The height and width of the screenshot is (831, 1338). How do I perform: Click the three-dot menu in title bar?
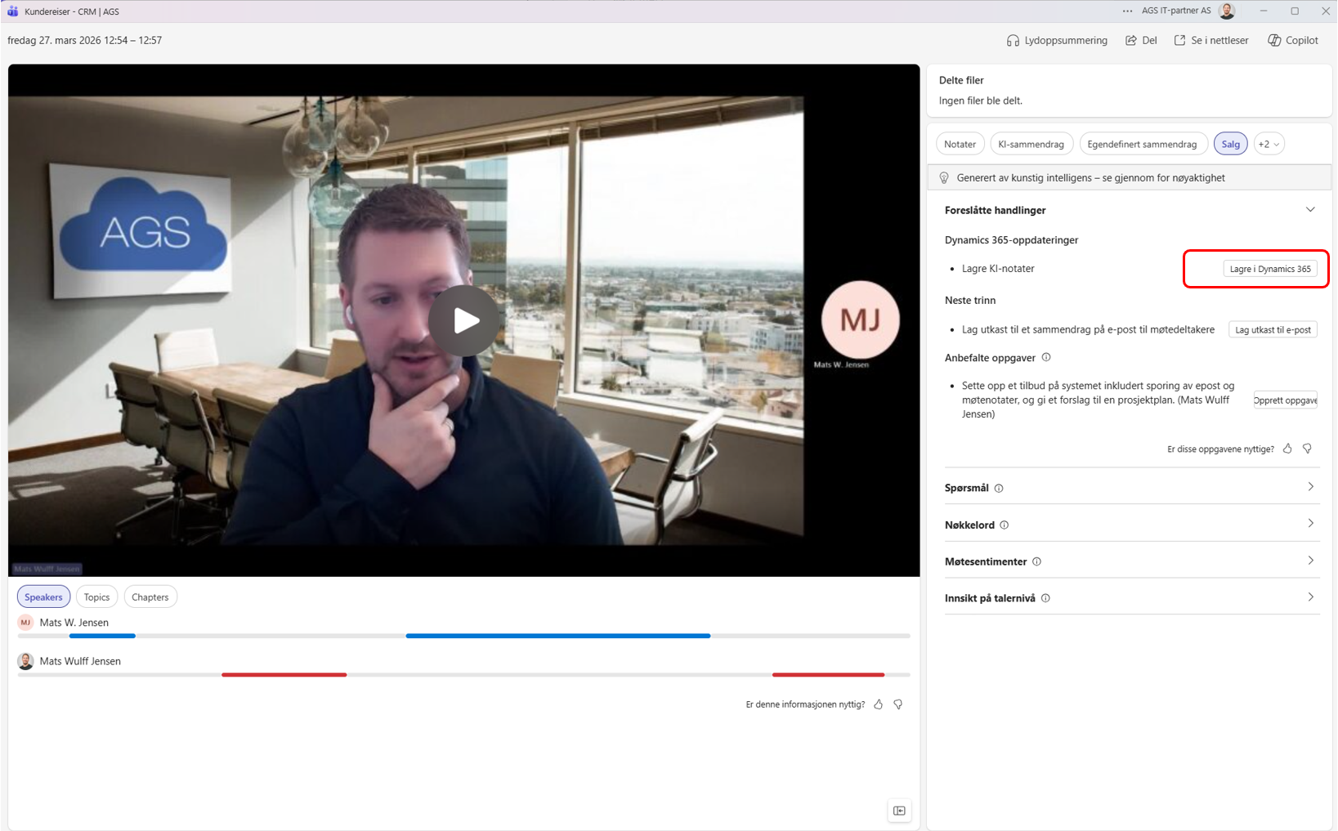pos(1127,11)
